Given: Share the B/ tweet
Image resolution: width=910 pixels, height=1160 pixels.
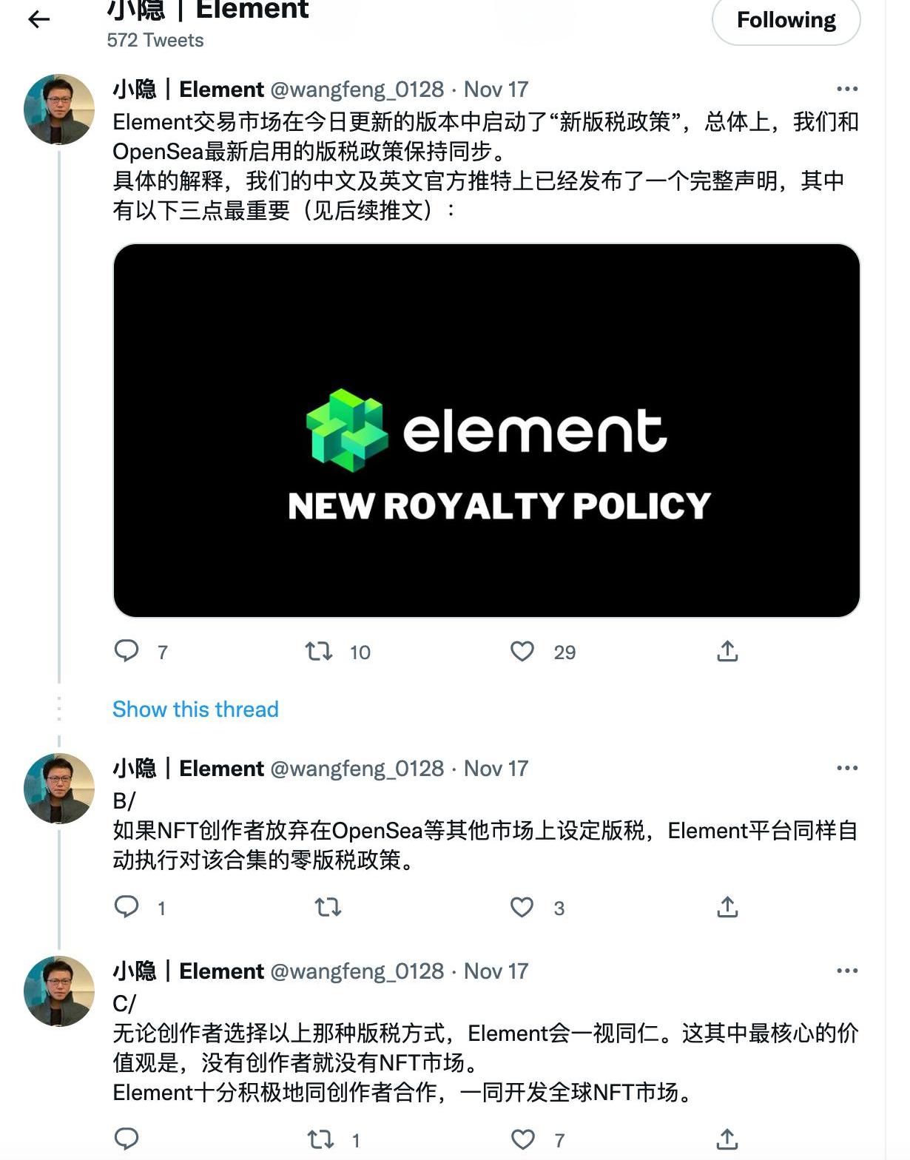Looking at the screenshot, I should pyautogui.click(x=727, y=907).
